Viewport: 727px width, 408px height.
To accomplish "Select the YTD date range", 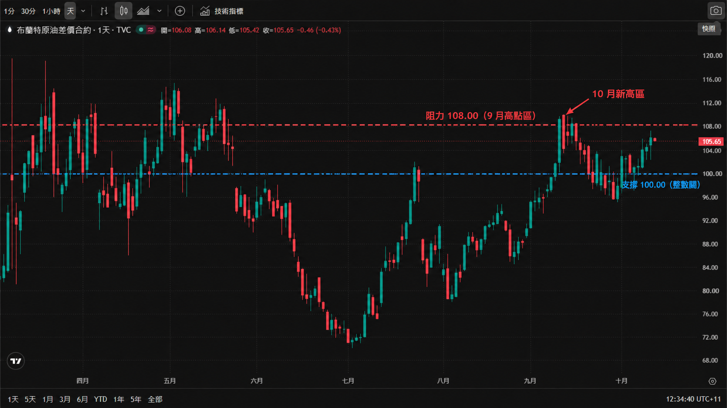I will 100,399.
